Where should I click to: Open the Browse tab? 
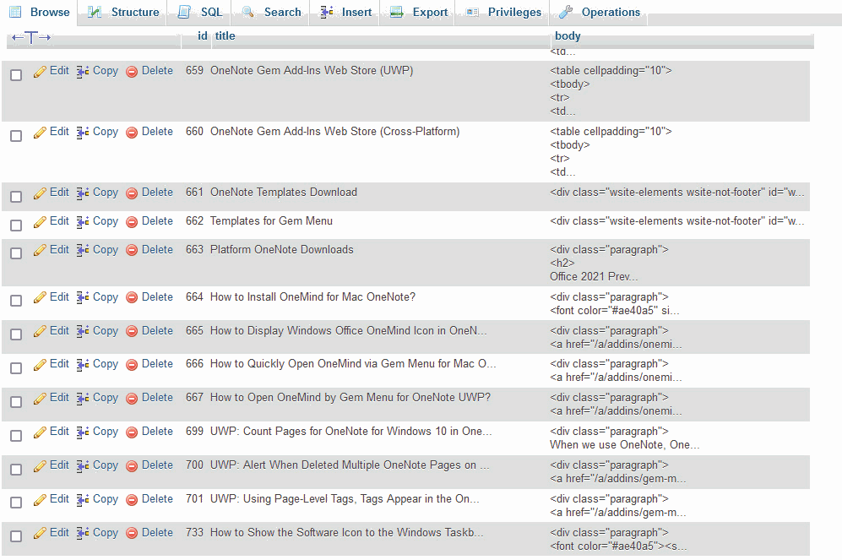[40, 12]
